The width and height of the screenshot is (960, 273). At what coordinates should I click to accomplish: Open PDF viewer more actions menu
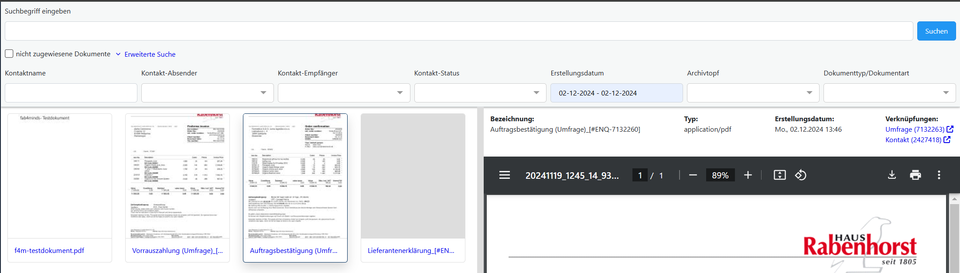pos(939,175)
